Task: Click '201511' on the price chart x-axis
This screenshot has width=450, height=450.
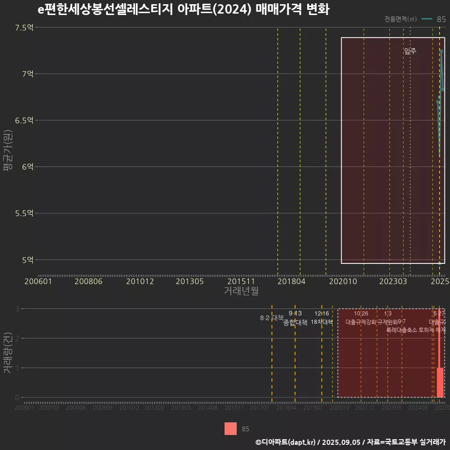Action: (241, 281)
